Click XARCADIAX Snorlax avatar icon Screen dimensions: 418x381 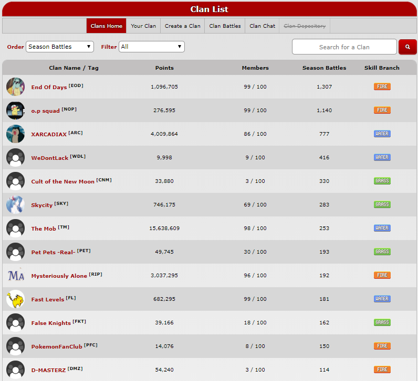pyautogui.click(x=15, y=134)
